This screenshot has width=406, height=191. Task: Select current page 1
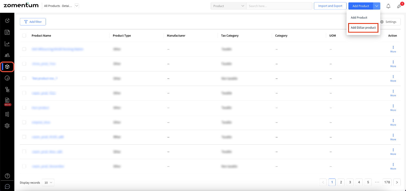[332, 182]
